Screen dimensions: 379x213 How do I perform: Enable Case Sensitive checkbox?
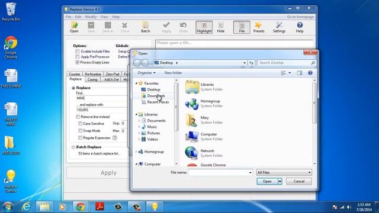coord(81,124)
